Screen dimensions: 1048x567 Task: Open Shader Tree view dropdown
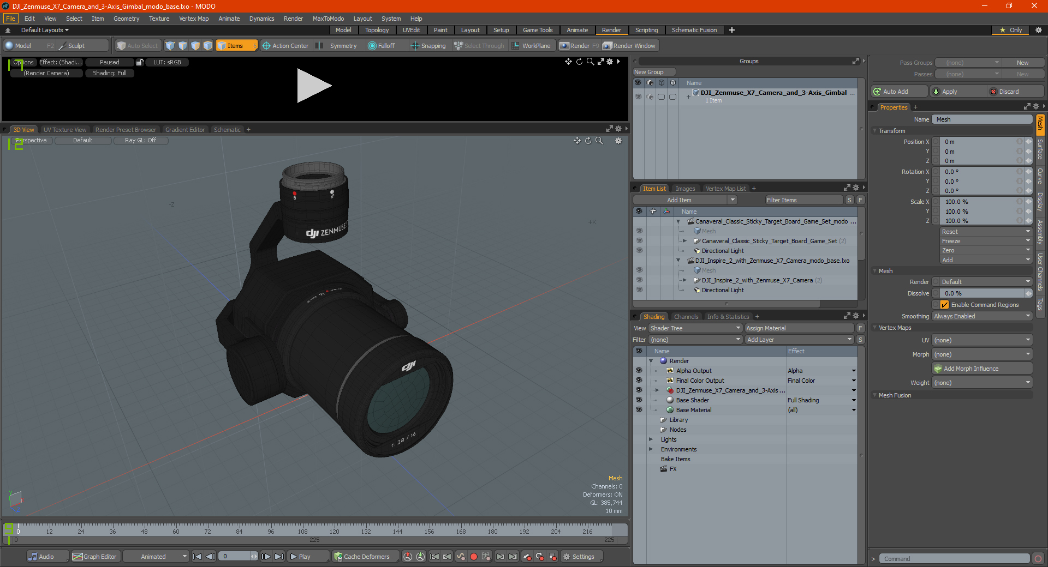(695, 328)
